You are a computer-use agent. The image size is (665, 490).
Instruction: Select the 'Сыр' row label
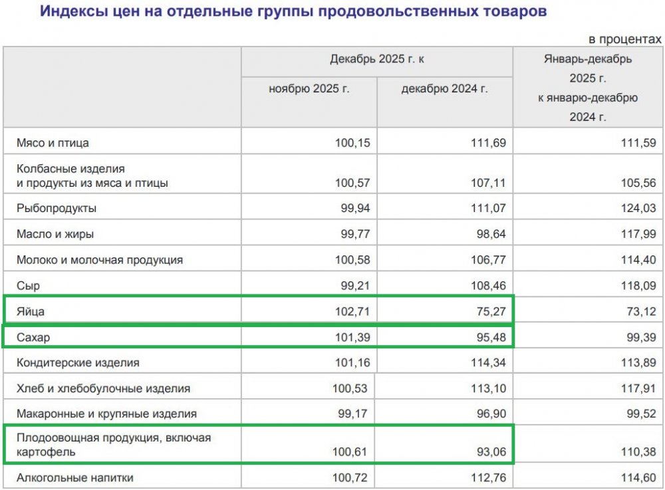(29, 286)
